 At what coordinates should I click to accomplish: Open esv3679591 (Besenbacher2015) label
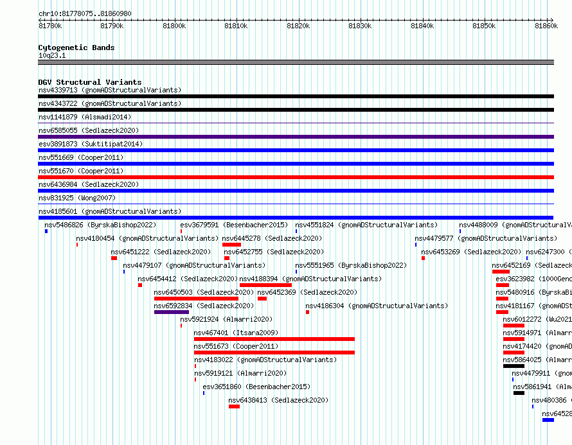(x=234, y=225)
